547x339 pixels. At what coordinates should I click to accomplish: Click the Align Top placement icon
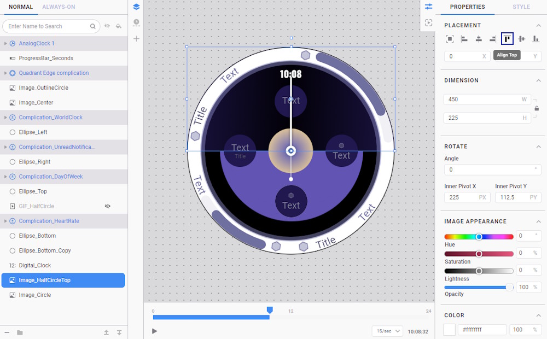coord(507,39)
